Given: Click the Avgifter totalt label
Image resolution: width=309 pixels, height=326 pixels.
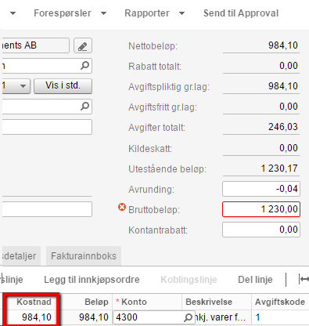Looking at the screenshot, I should (x=156, y=128).
